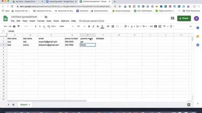
Task: Click the Redo icon in toolbar
Action: coord(10,26)
